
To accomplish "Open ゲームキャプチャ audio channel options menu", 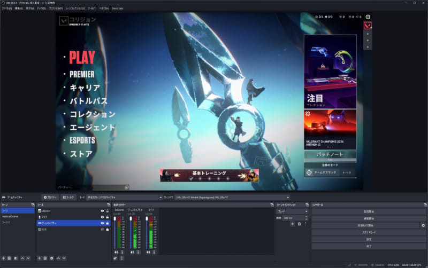I will click(138, 252).
